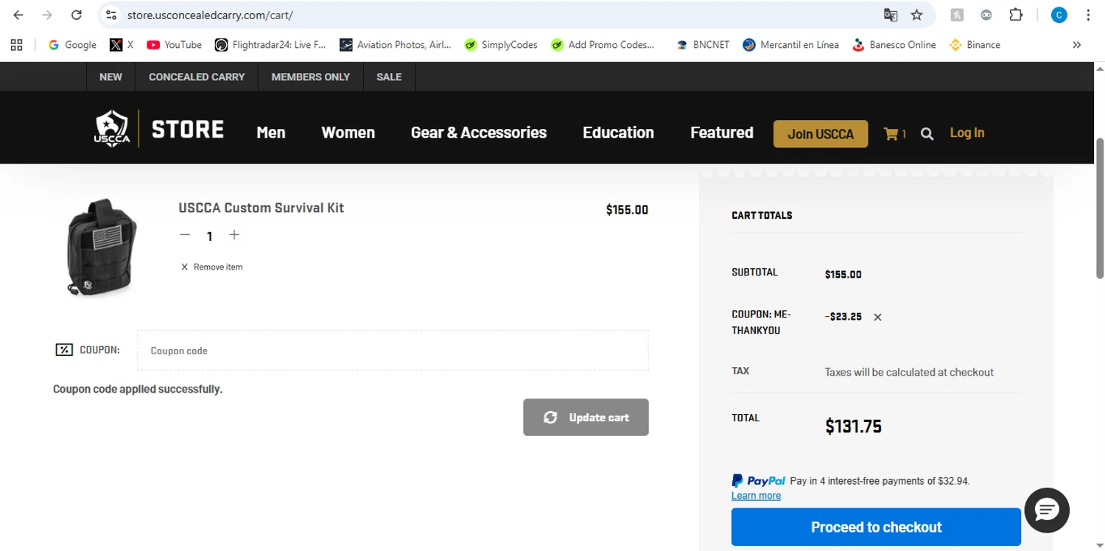Open the Featured menu

point(722,133)
